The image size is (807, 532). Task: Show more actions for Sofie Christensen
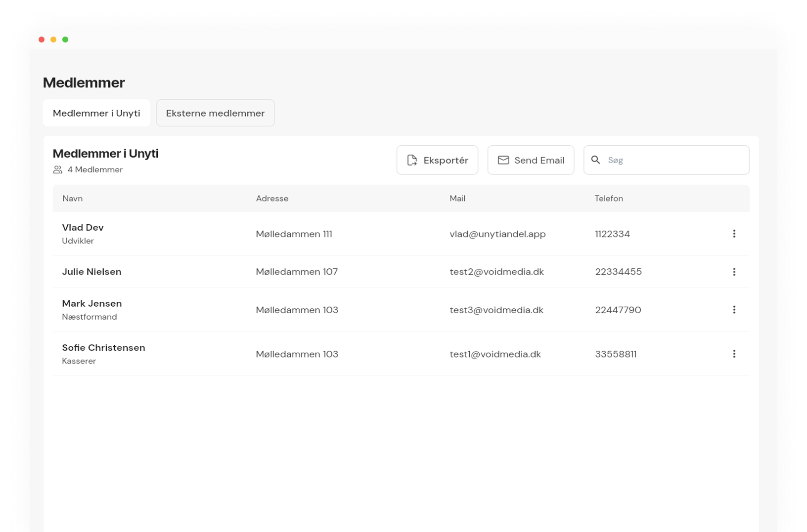(734, 354)
